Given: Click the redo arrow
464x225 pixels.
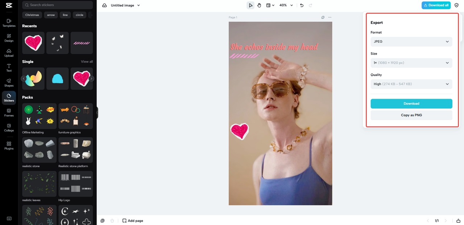Looking at the screenshot, I should pos(310,5).
